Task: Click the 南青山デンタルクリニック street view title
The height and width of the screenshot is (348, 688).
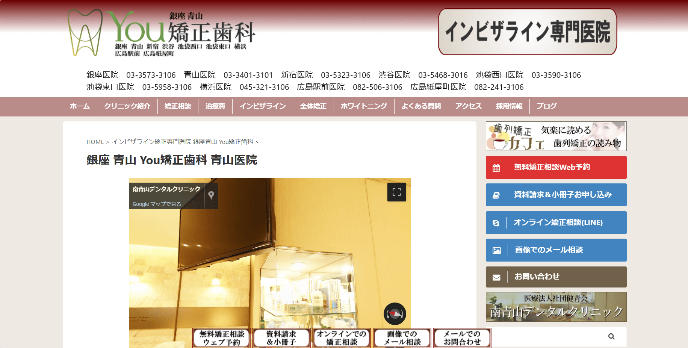Action: coord(166,189)
